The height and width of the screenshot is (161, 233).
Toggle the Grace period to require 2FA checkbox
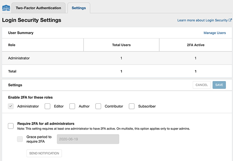[x=20, y=139]
